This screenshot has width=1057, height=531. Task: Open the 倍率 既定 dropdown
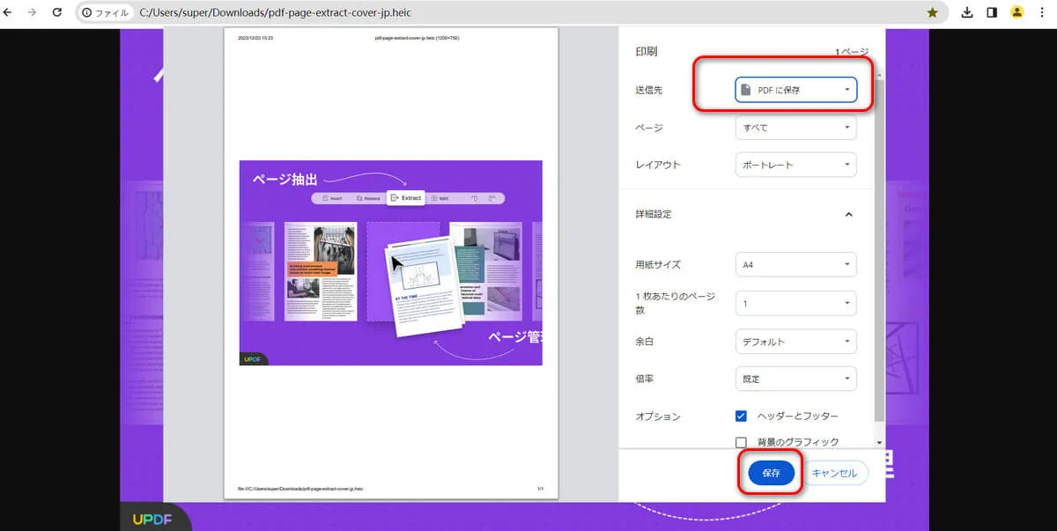(x=795, y=379)
